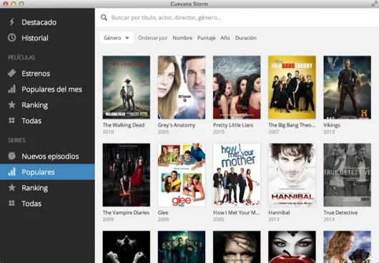
Task: Open The Vampire Diaries poster
Action: (x=126, y=175)
